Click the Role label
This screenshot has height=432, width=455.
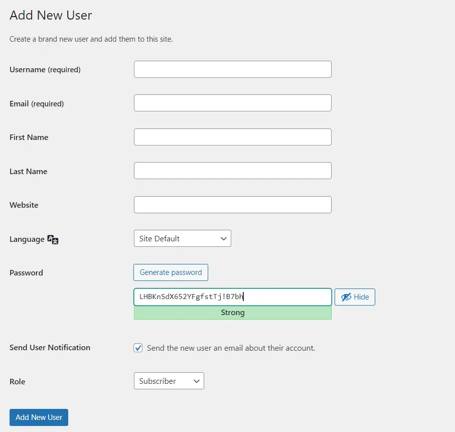pos(18,381)
